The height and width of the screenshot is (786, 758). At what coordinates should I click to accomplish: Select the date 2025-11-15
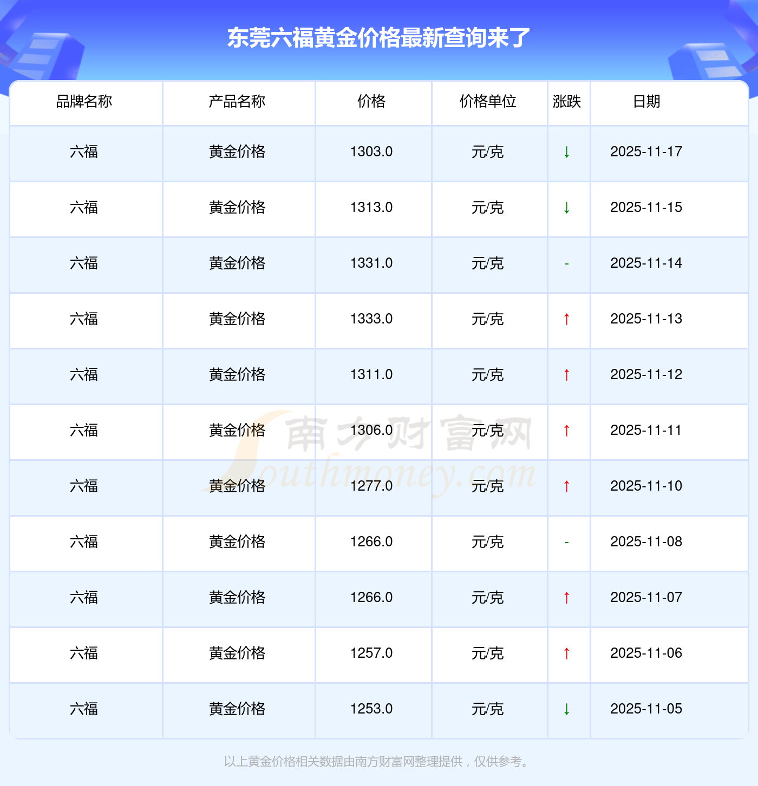[x=646, y=207]
